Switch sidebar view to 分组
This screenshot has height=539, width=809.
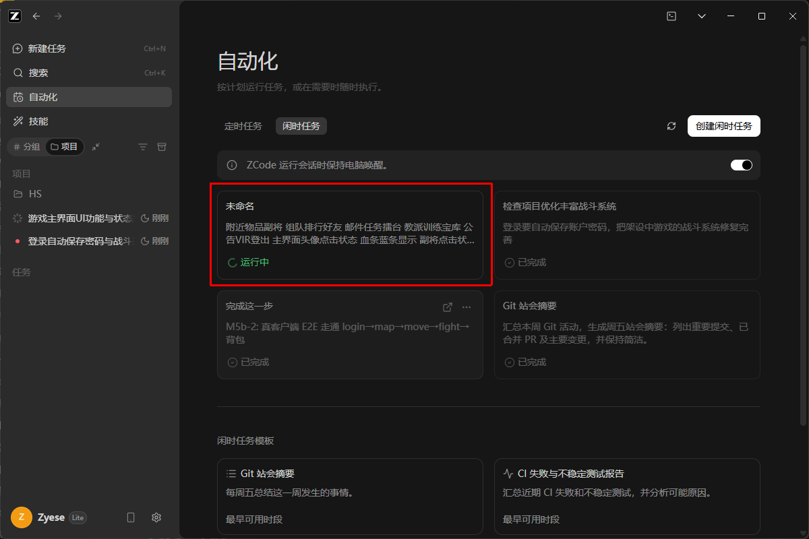coord(27,147)
